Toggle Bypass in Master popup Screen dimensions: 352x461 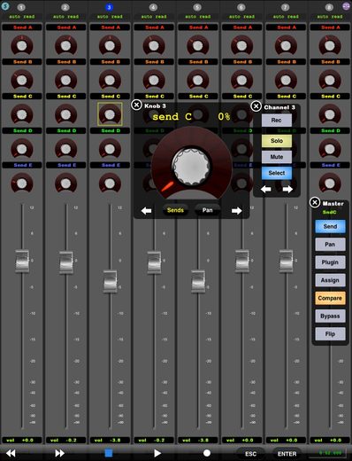click(x=330, y=316)
